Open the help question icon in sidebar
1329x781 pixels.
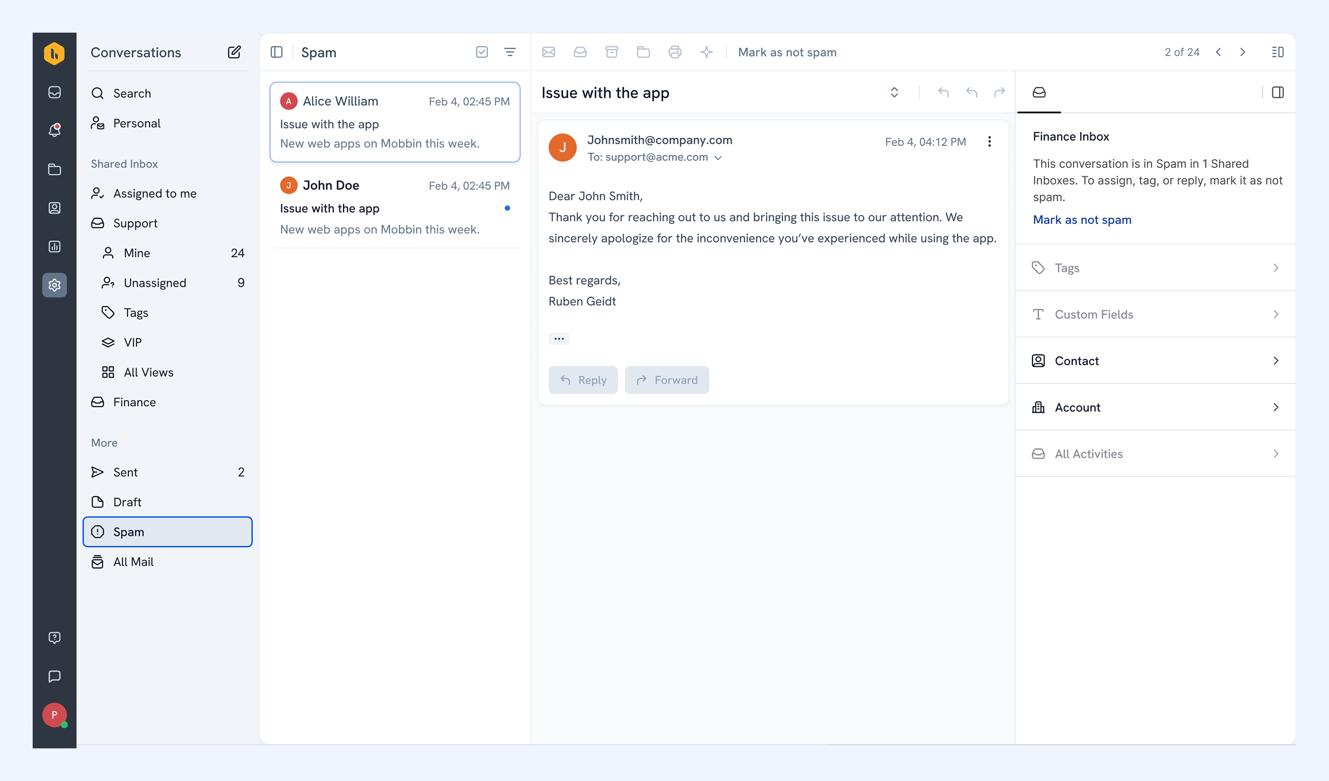pyautogui.click(x=54, y=638)
